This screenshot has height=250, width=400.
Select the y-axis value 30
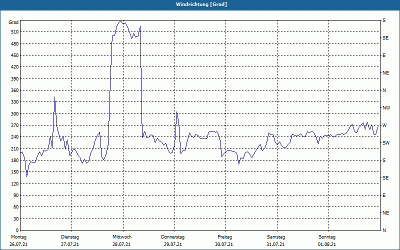[16, 218]
